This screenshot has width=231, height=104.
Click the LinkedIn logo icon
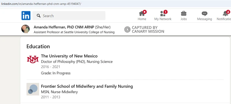point(26,16)
